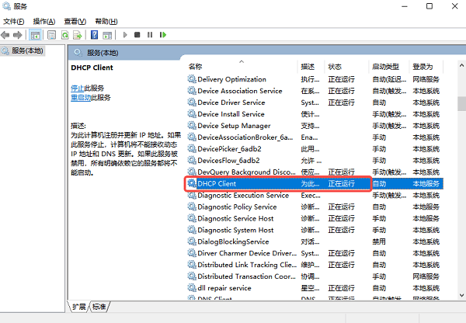Click the 重启动 link to restart service
This screenshot has width=466, height=323.
click(x=80, y=98)
